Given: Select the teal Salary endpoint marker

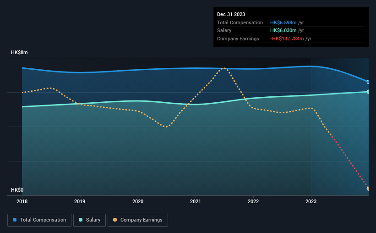Looking at the screenshot, I should tap(368, 92).
